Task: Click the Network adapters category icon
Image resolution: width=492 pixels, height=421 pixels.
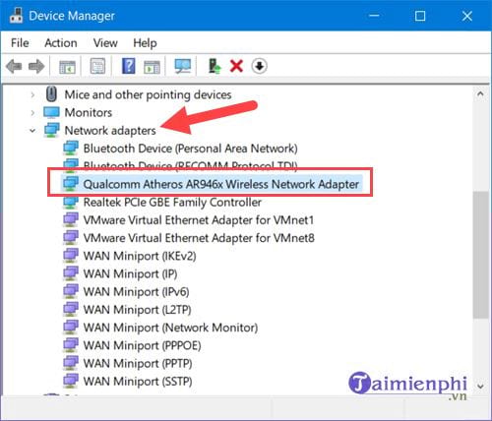Action: coord(52,130)
